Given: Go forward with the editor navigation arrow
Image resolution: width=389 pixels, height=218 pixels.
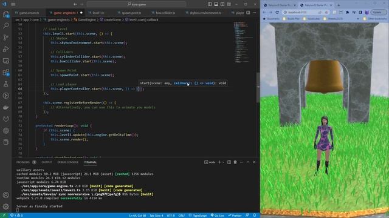Looking at the screenshot, I should click(x=81, y=4).
